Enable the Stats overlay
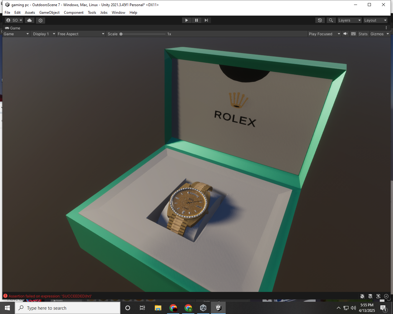 click(363, 34)
